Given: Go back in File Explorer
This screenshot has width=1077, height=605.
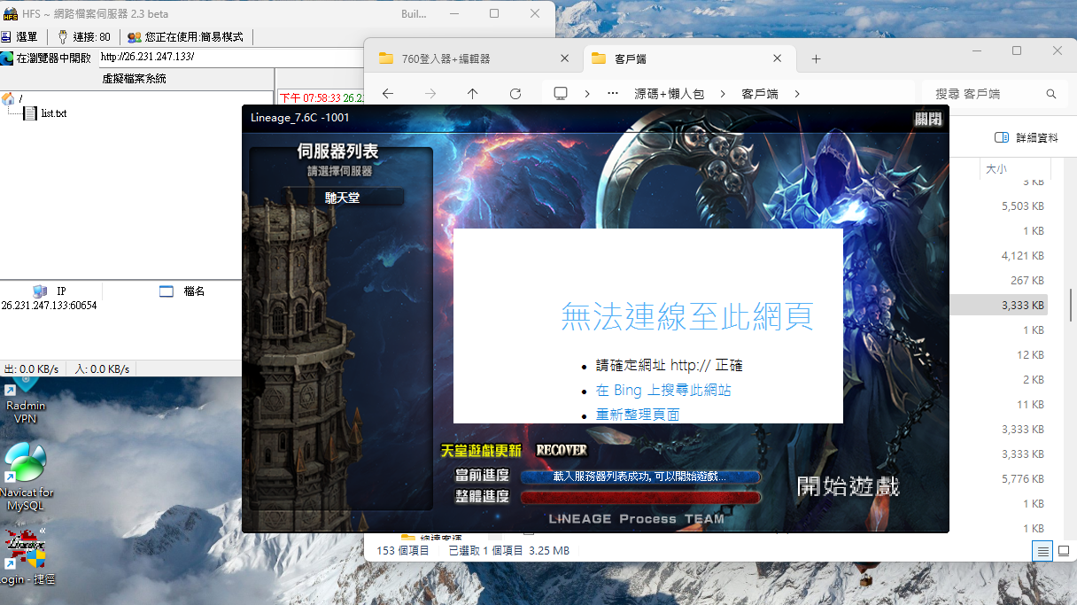Looking at the screenshot, I should coord(387,94).
